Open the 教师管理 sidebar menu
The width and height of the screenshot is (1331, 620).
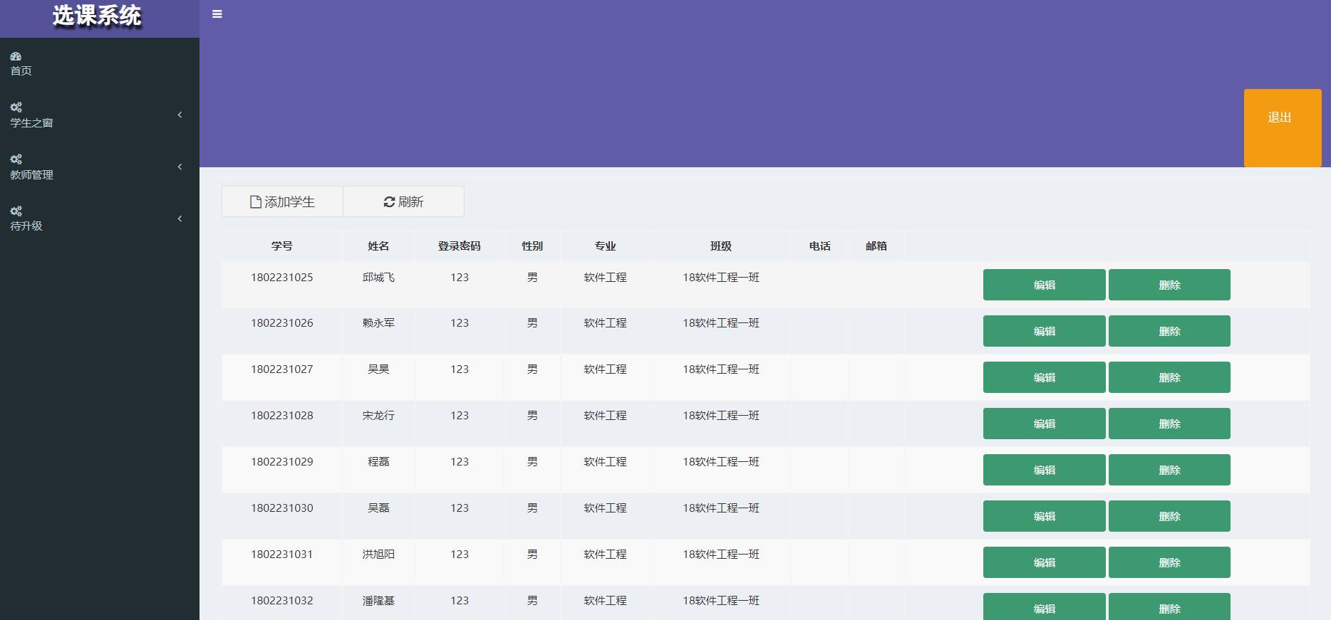click(x=100, y=167)
